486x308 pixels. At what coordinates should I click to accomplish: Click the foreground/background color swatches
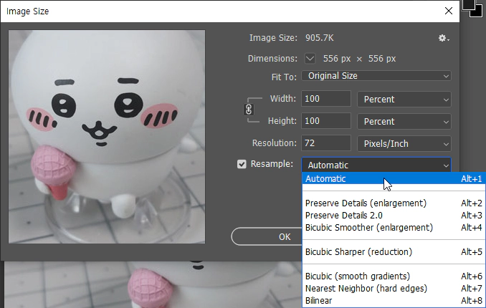point(472,8)
